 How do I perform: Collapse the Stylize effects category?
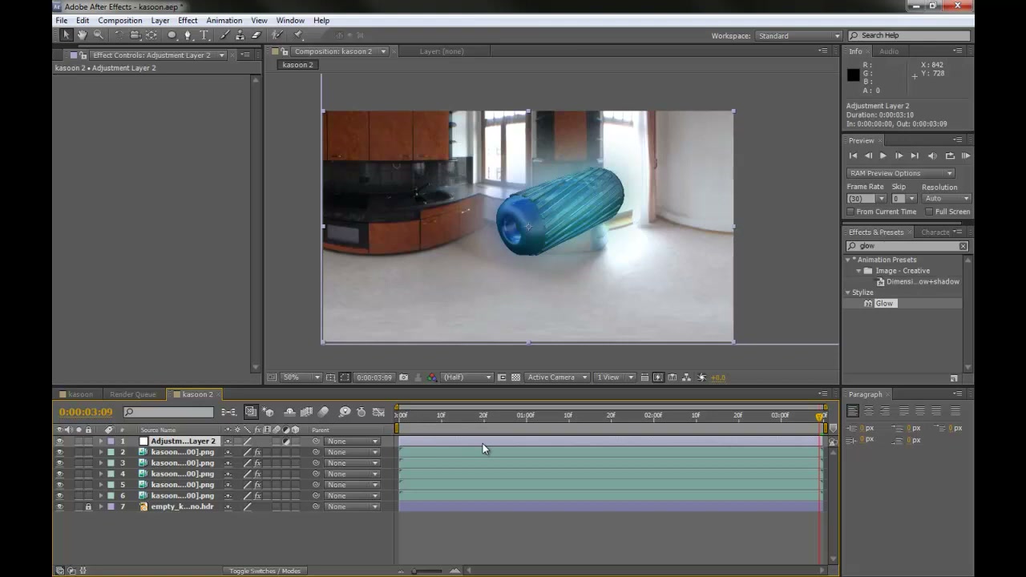pos(848,293)
